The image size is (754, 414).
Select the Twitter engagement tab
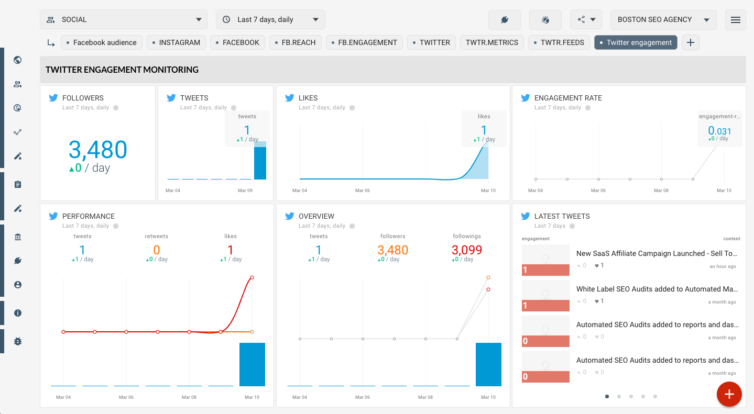click(636, 42)
